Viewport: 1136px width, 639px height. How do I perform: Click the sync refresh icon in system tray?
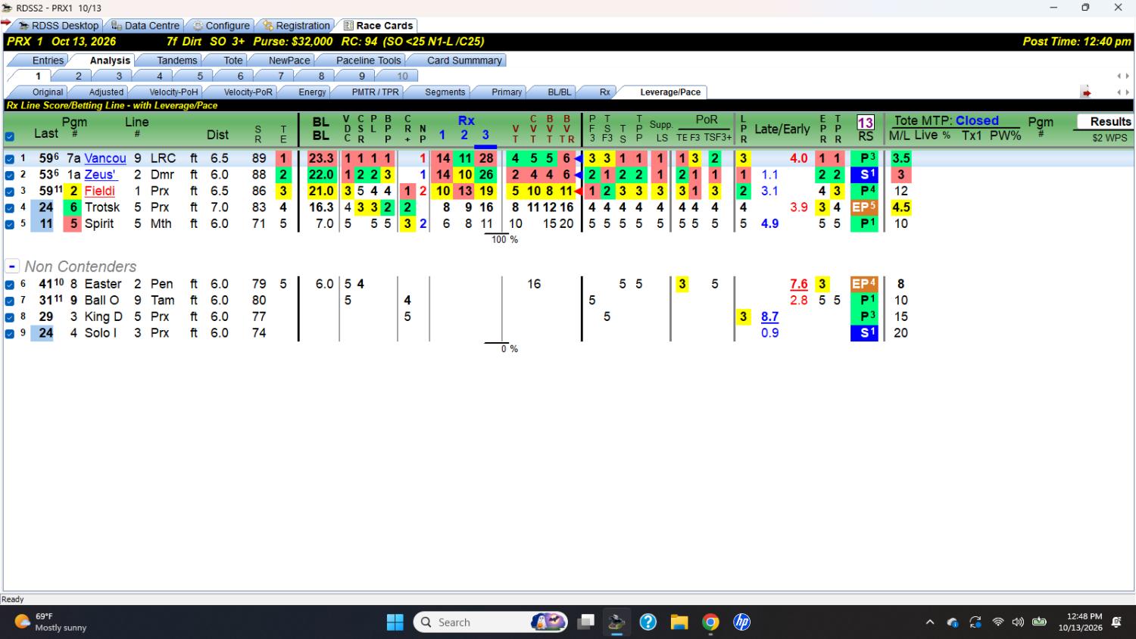[x=975, y=622]
